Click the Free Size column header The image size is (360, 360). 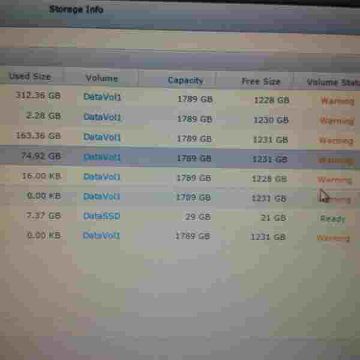(261, 81)
